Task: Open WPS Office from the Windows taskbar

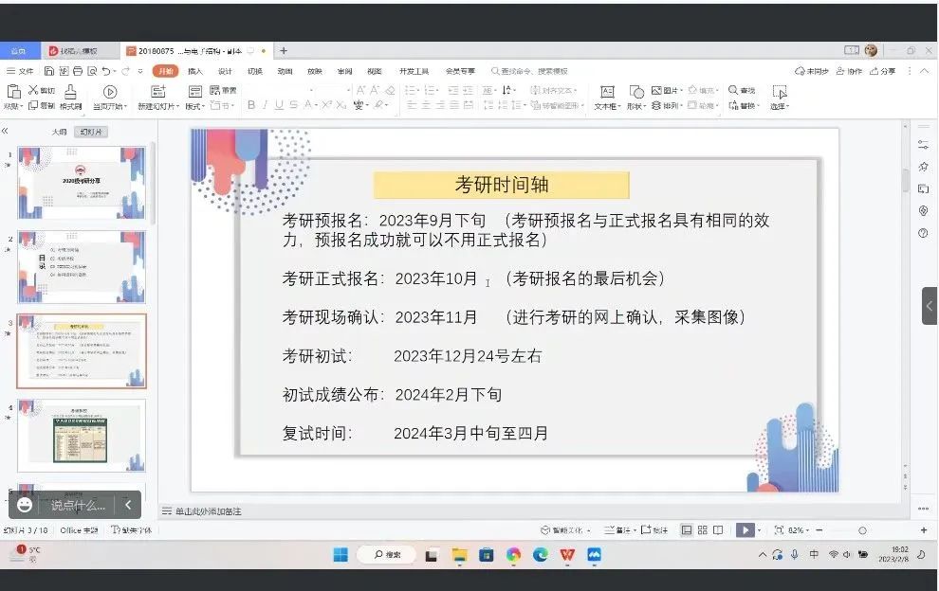Action: pyautogui.click(x=567, y=555)
